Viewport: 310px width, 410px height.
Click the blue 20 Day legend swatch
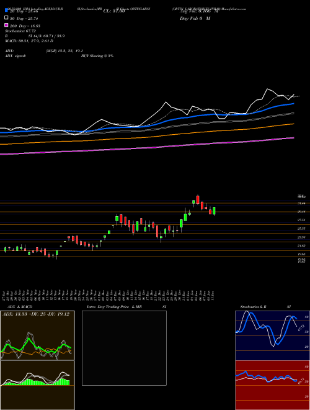pos(6,11)
